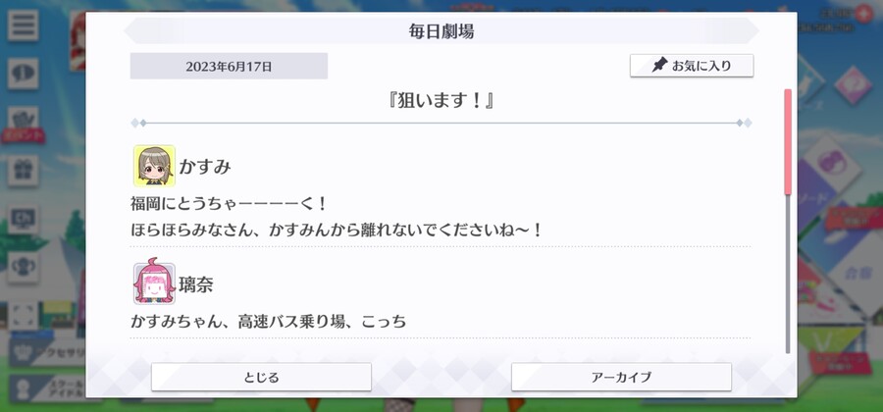Screen dimensions: 883x412
Task: Open the アーカイブ button
Action: tap(621, 377)
